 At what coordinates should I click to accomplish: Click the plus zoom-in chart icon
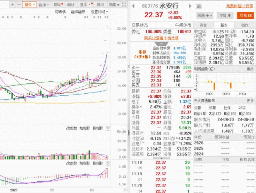pyautogui.click(x=12, y=5)
